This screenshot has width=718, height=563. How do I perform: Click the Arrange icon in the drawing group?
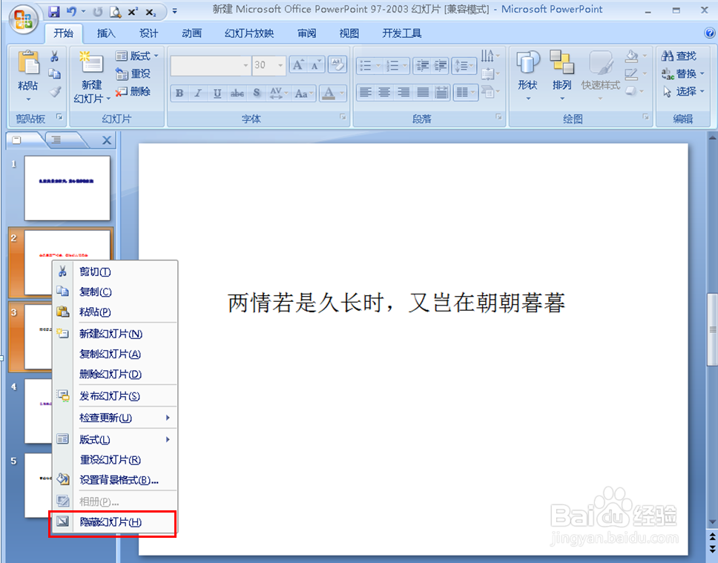pyautogui.click(x=561, y=62)
